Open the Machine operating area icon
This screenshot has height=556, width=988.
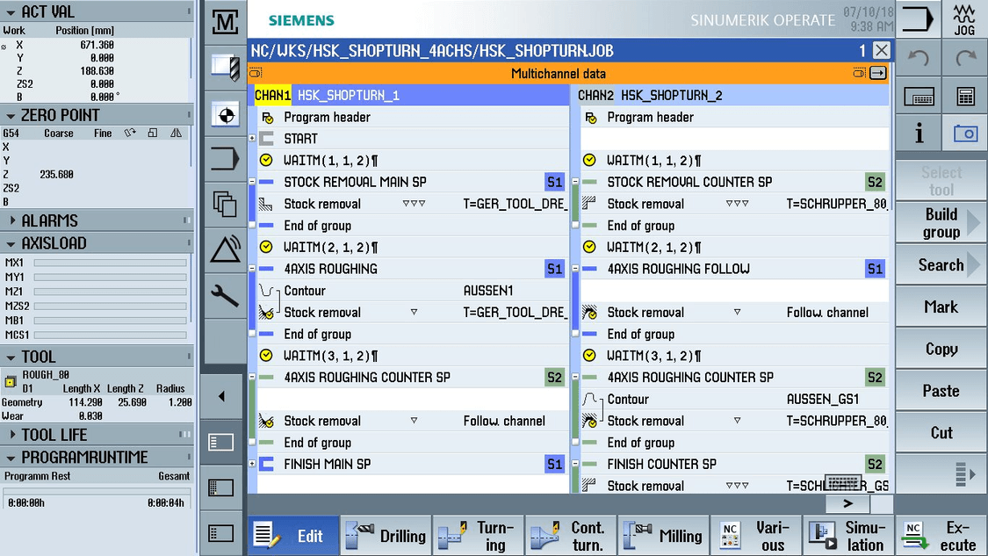click(x=225, y=23)
